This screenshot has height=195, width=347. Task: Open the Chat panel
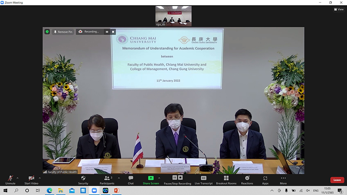(x=131, y=180)
